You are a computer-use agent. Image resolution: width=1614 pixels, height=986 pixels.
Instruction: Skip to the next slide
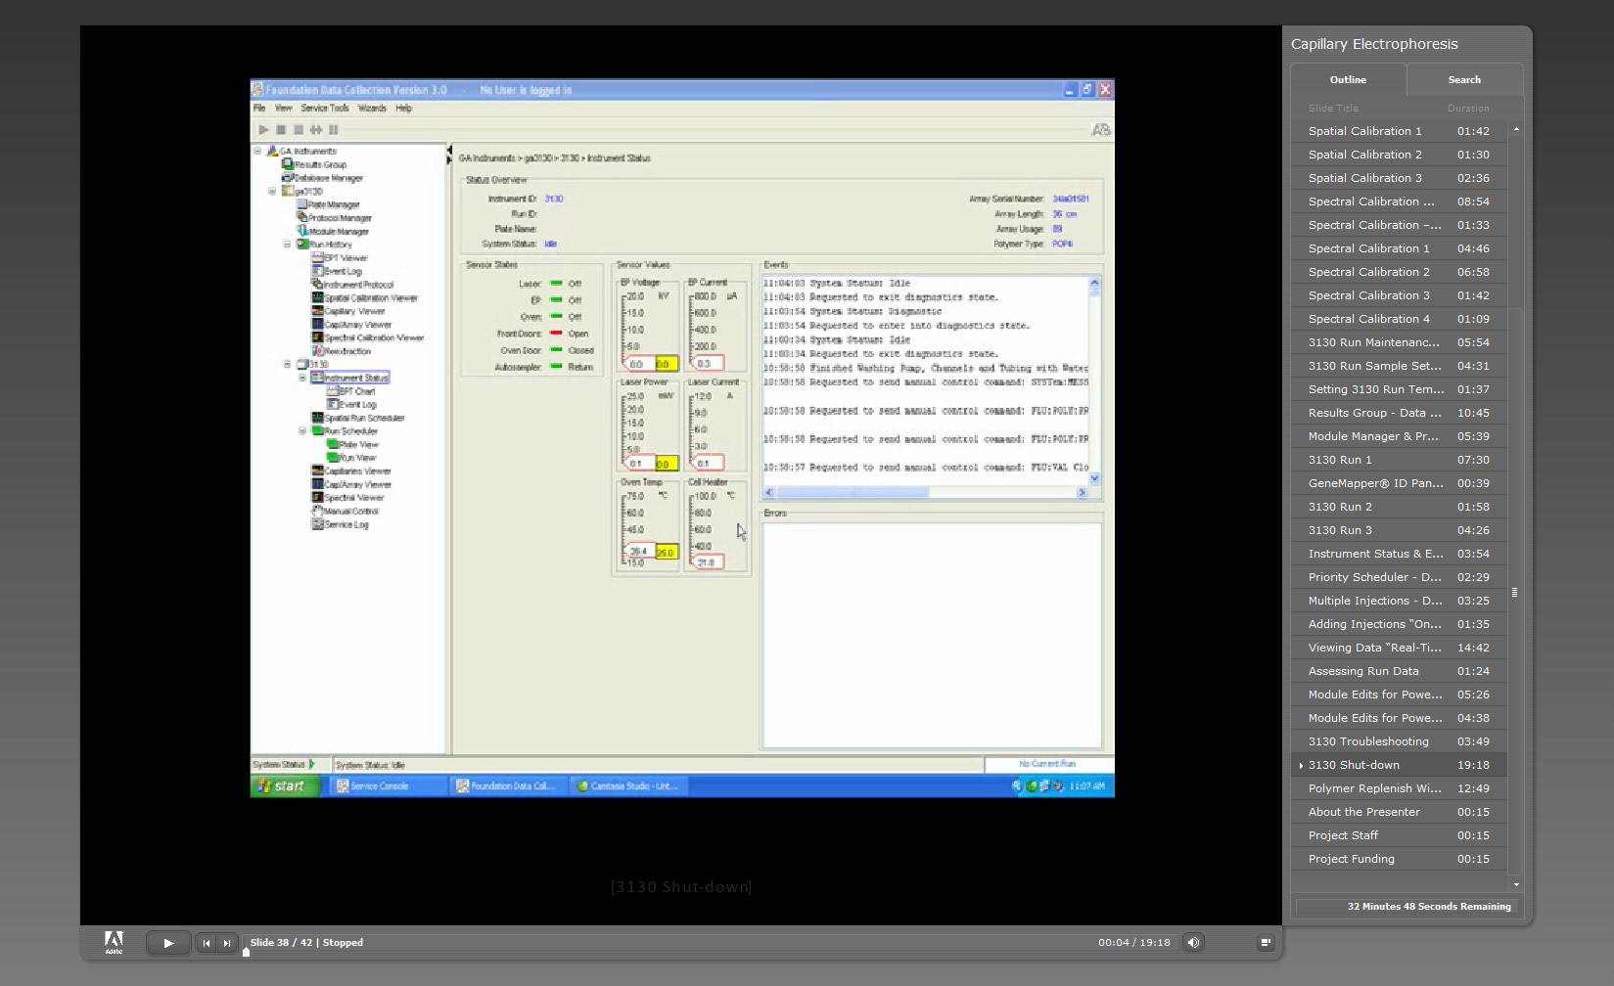click(x=227, y=943)
